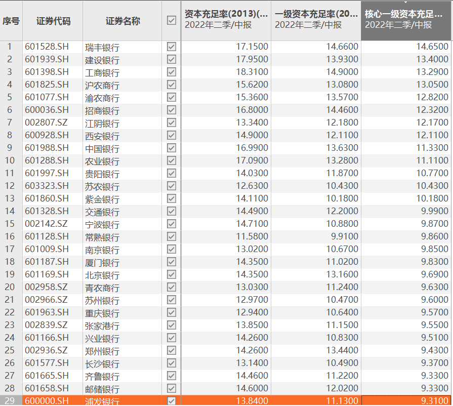Screen dimensions: 453x406
Task: Click the name 沪农商行
Action: tap(102, 86)
